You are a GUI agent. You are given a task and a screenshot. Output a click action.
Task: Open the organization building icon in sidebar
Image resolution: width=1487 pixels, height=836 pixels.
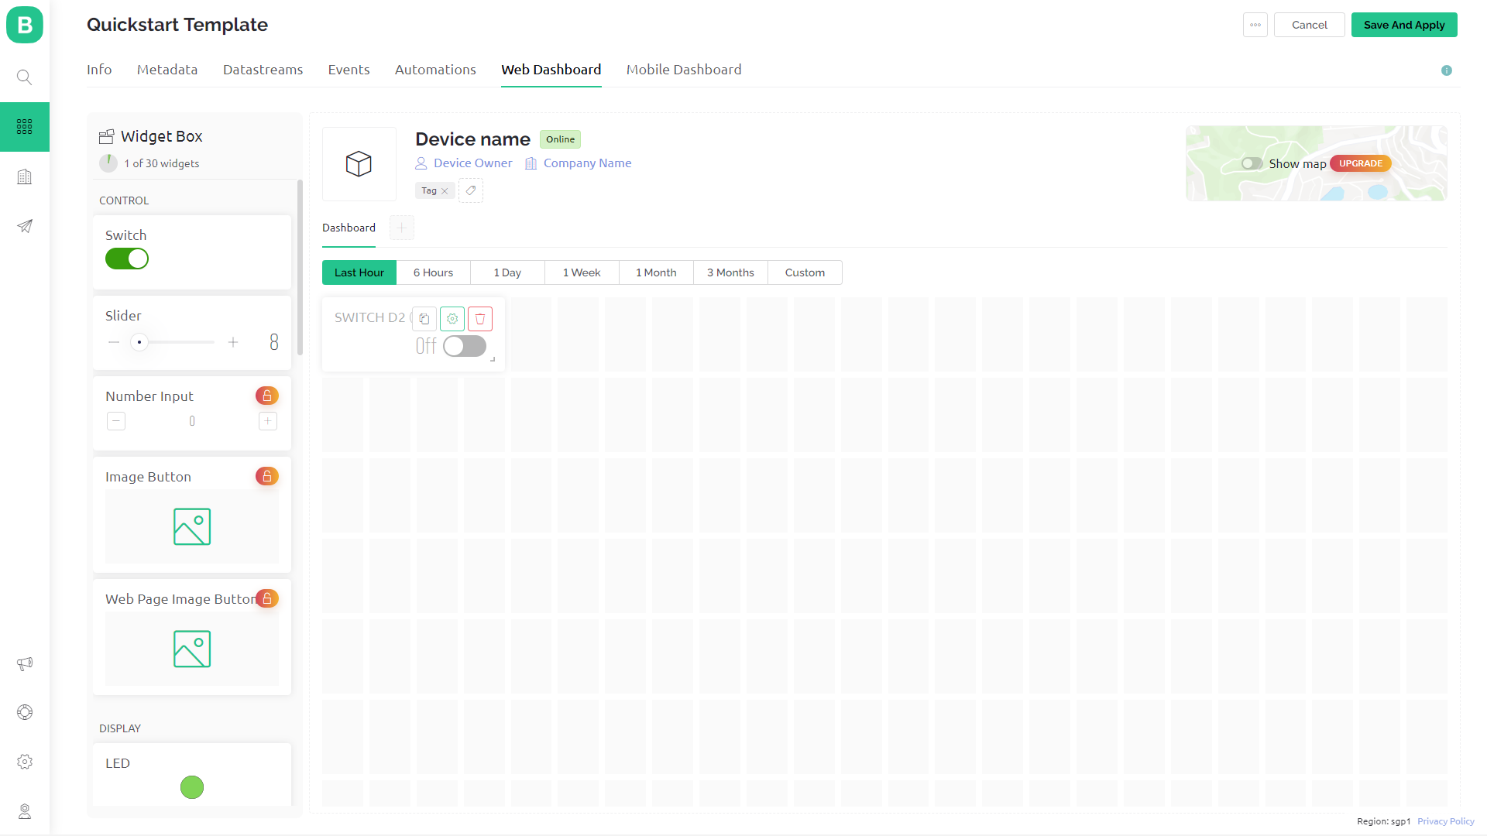point(25,177)
